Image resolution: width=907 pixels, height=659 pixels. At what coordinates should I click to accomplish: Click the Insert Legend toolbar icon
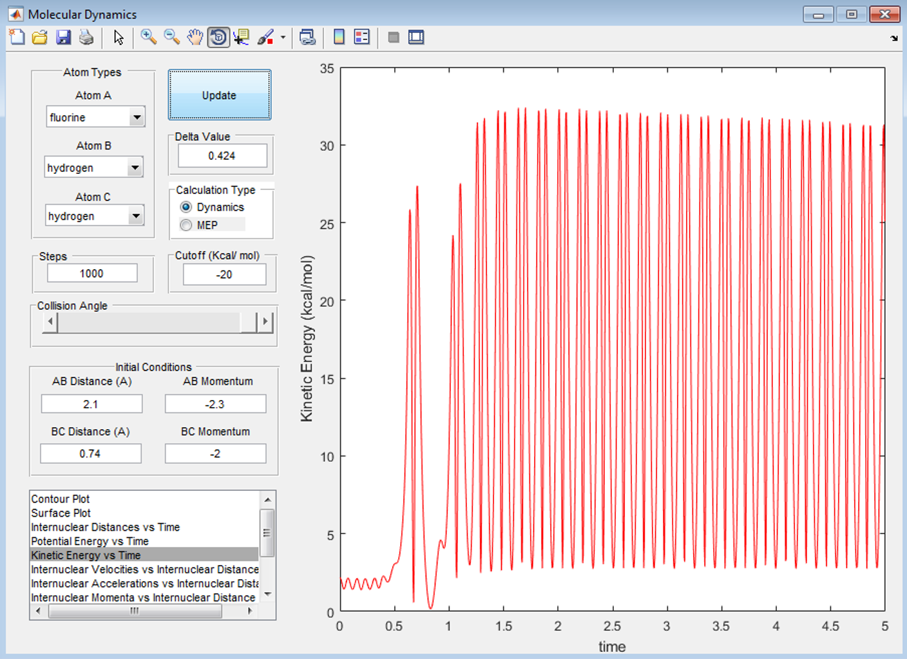pyautogui.click(x=362, y=37)
